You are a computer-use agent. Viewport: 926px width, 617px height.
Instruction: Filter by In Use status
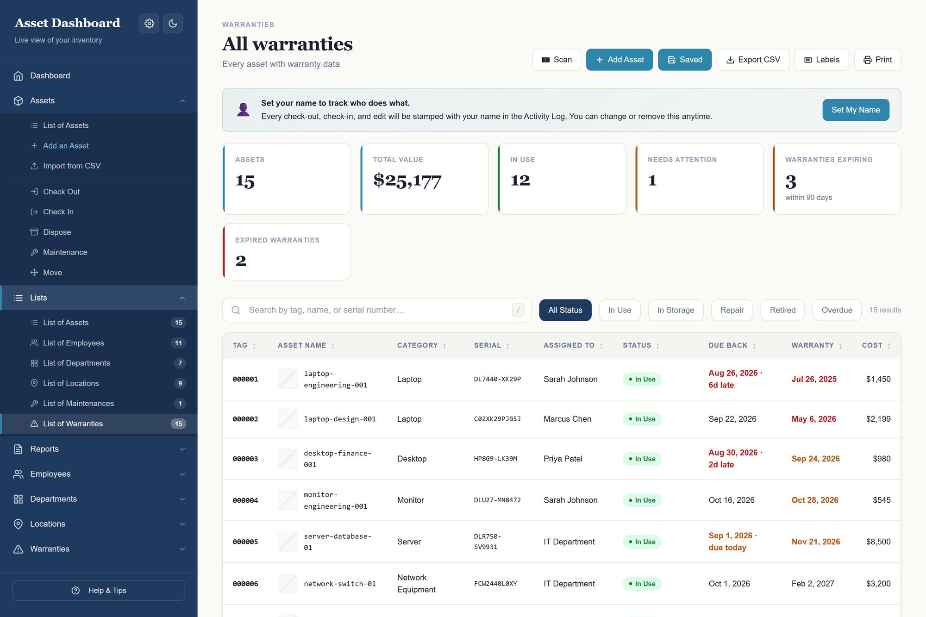(619, 310)
